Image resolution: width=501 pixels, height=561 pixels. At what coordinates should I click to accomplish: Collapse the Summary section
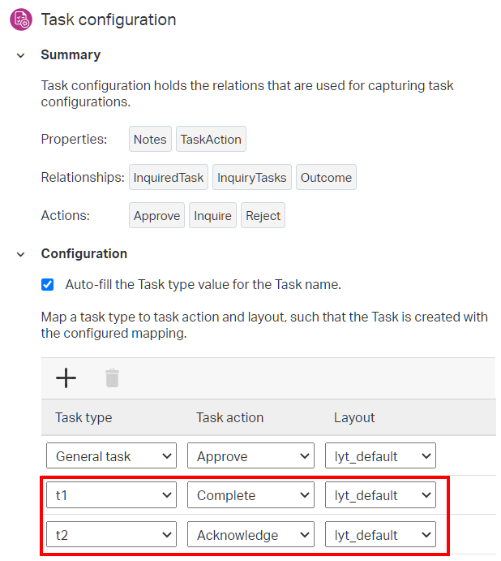[x=21, y=55]
